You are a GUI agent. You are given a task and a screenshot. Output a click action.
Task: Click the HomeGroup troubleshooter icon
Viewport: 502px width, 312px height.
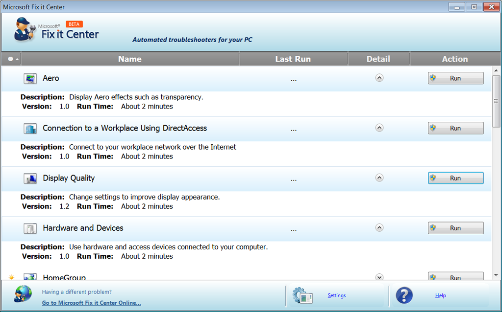point(30,277)
